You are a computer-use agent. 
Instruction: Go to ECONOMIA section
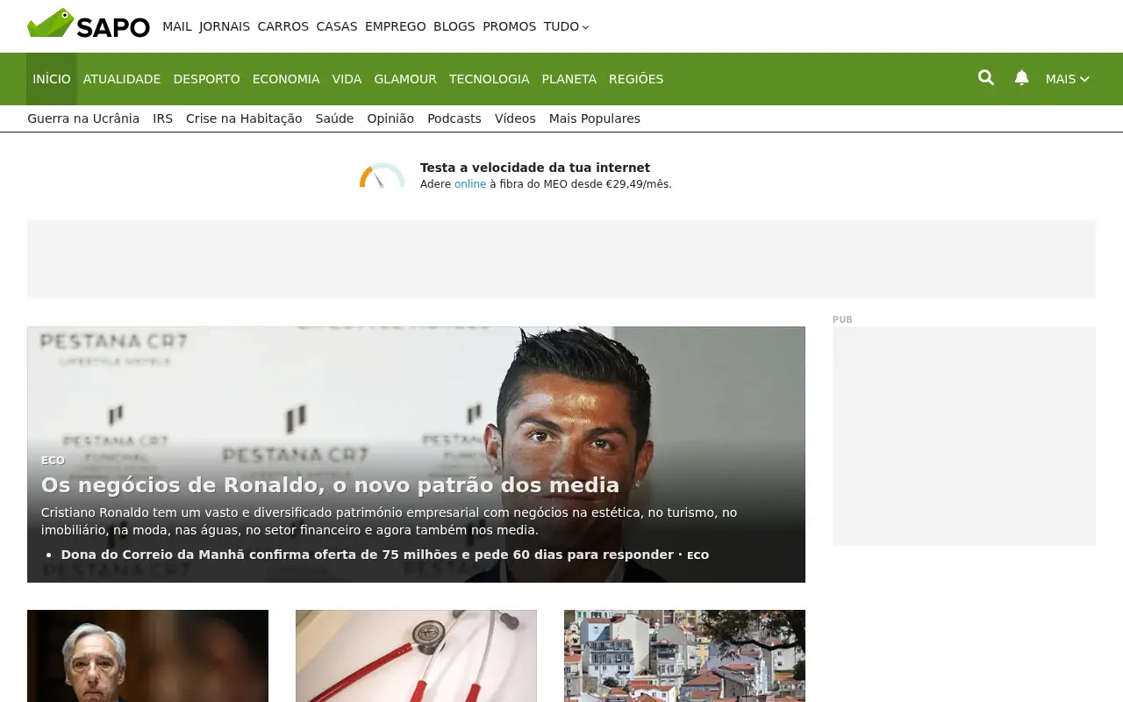286,79
